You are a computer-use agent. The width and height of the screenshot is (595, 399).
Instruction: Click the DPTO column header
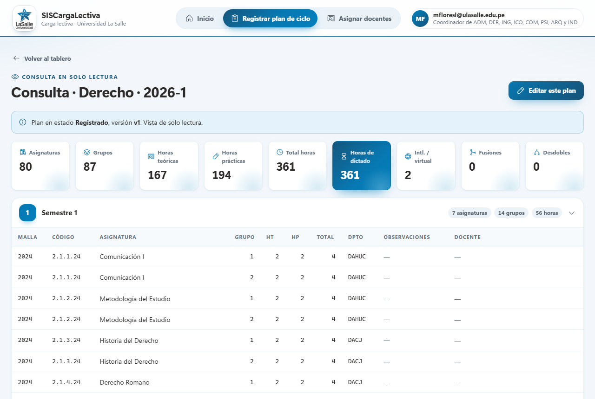356,237
